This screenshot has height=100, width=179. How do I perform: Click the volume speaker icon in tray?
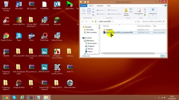165,97
